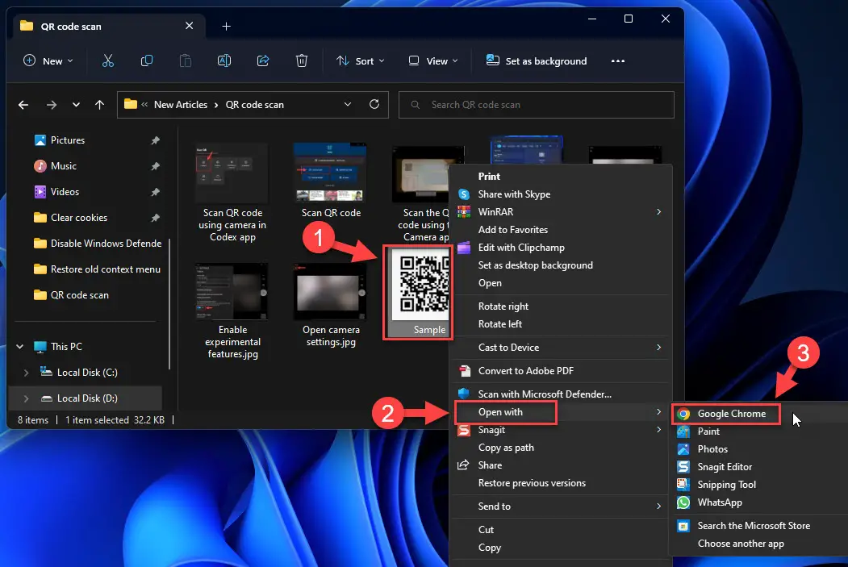The height and width of the screenshot is (567, 848).
Task: Open Restore old context menu folder
Action: click(98, 269)
